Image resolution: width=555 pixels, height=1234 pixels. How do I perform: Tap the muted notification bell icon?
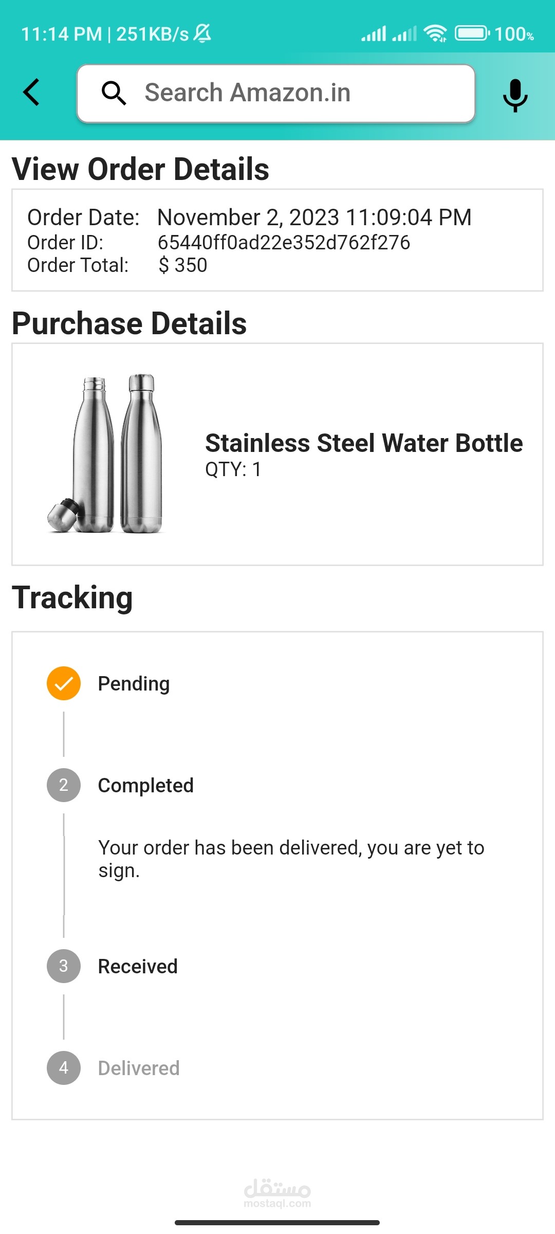coord(202,33)
